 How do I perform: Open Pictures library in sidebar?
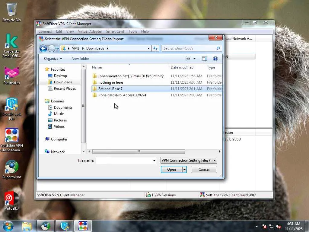(x=60, y=120)
